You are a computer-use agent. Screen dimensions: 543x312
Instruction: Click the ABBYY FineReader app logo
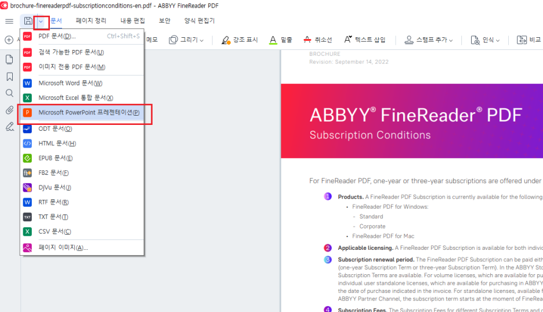point(4,5)
